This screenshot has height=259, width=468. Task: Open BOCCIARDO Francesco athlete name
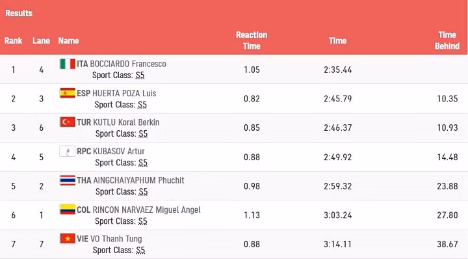click(128, 64)
